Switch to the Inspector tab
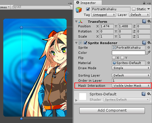The height and width of the screenshot is (123, 152). tap(88, 3)
